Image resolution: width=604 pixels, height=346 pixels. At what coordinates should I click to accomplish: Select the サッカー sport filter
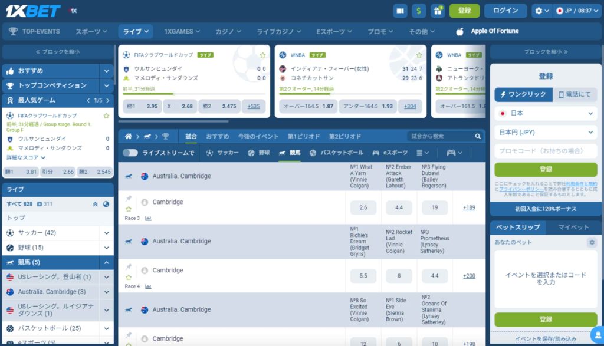coord(222,153)
